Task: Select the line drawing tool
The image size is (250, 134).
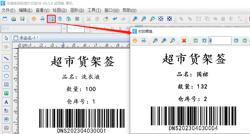Action: tap(6, 58)
